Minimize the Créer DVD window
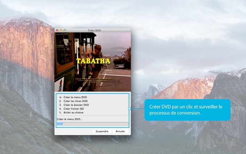Screen dimensions: 246x154 click(x=61, y=30)
